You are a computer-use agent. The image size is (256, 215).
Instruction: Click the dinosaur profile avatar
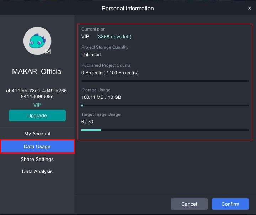[37, 41]
